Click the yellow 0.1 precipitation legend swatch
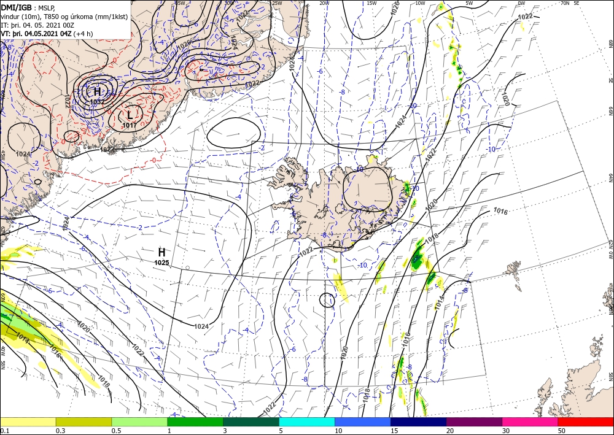 click(28, 422)
